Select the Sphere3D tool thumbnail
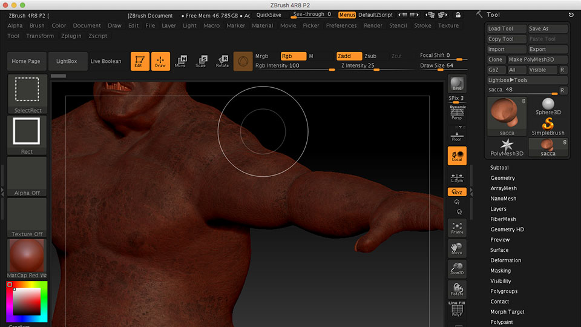The width and height of the screenshot is (581, 327). pyautogui.click(x=548, y=107)
